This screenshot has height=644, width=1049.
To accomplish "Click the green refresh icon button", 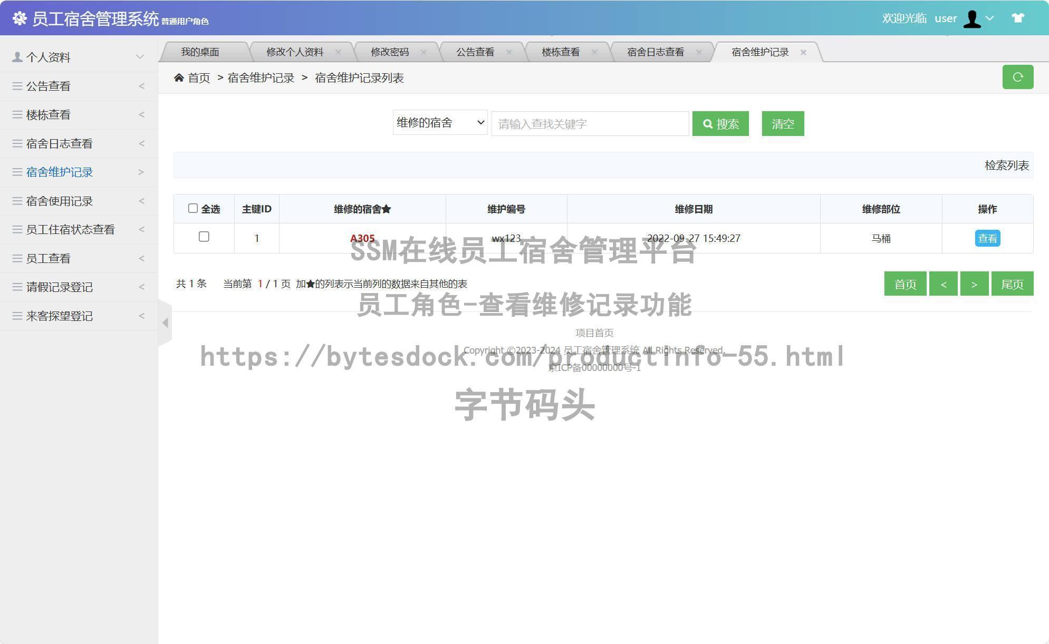I will (x=1018, y=77).
